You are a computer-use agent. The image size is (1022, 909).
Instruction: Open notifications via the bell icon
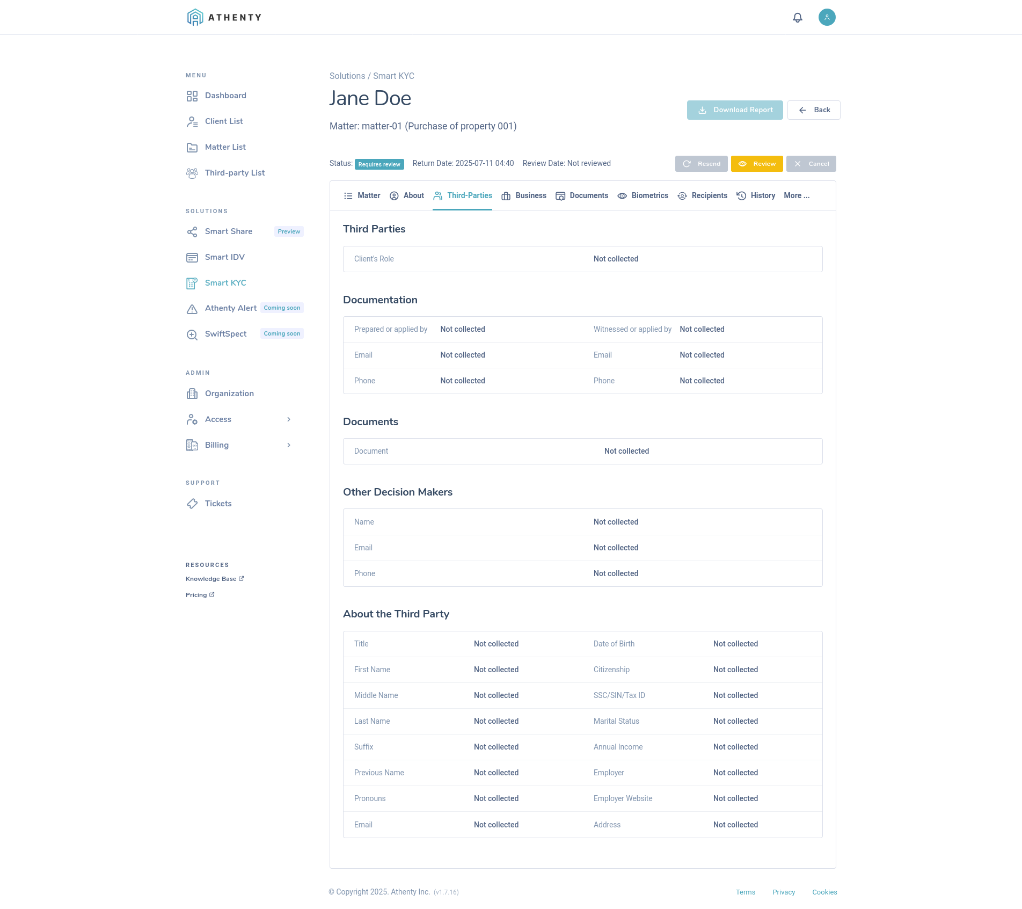click(x=798, y=17)
